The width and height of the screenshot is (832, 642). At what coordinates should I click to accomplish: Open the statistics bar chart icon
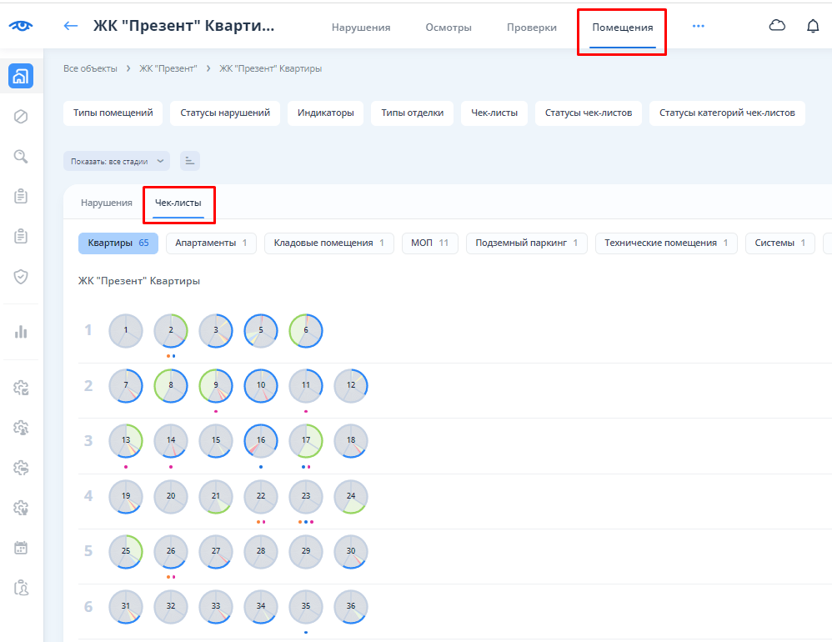click(x=21, y=331)
